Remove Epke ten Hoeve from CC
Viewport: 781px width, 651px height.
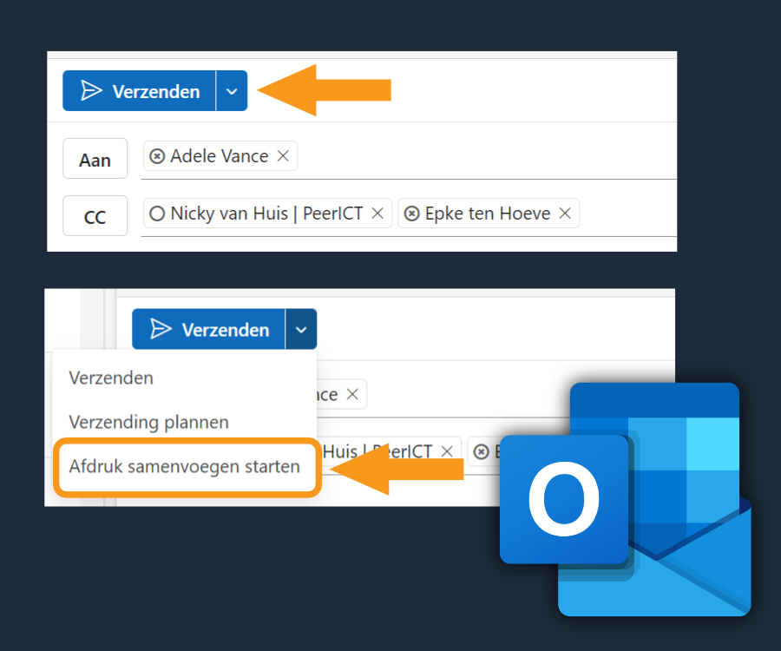(565, 213)
